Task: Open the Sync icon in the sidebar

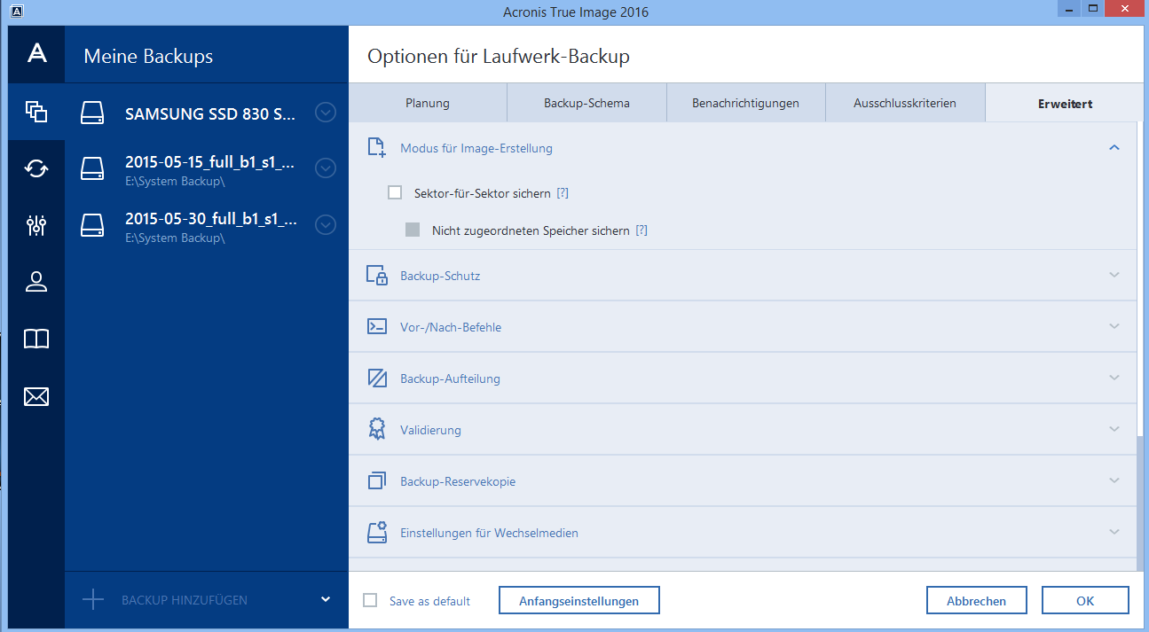Action: [36, 168]
